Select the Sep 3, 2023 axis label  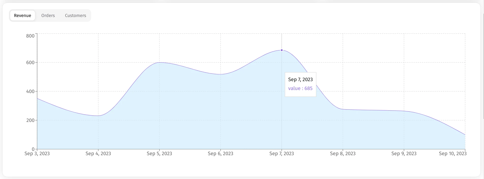coord(37,154)
